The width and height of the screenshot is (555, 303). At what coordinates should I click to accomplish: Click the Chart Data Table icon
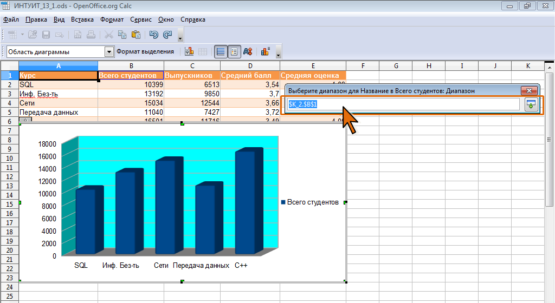tap(203, 51)
